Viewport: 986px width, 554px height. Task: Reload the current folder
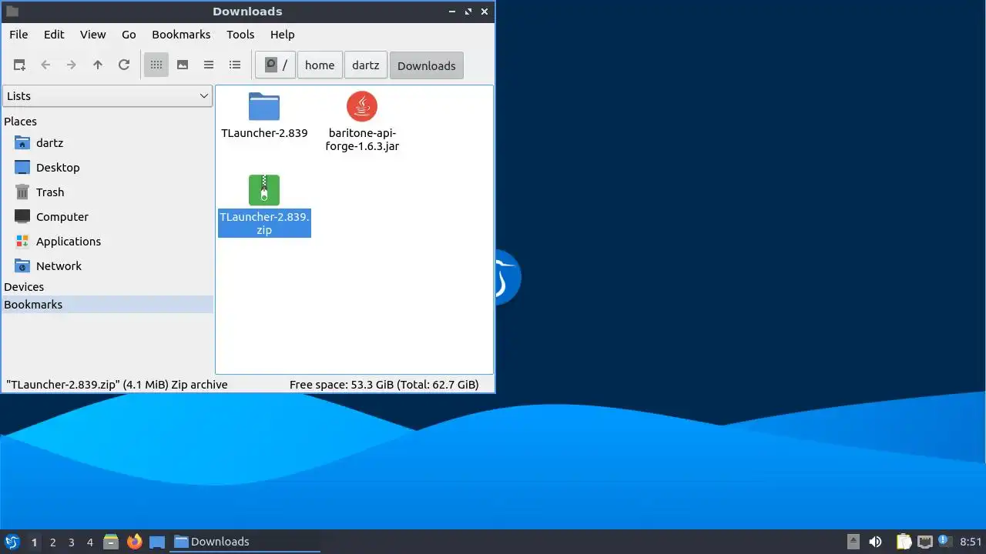124,65
